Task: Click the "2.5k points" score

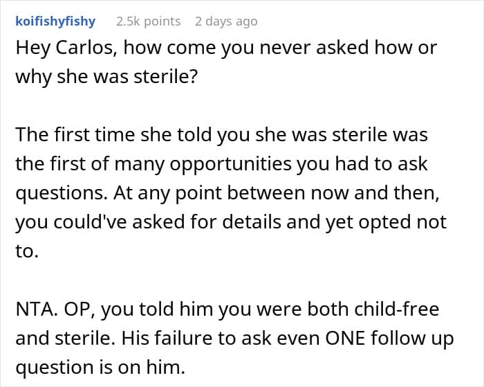Action: [x=148, y=21]
